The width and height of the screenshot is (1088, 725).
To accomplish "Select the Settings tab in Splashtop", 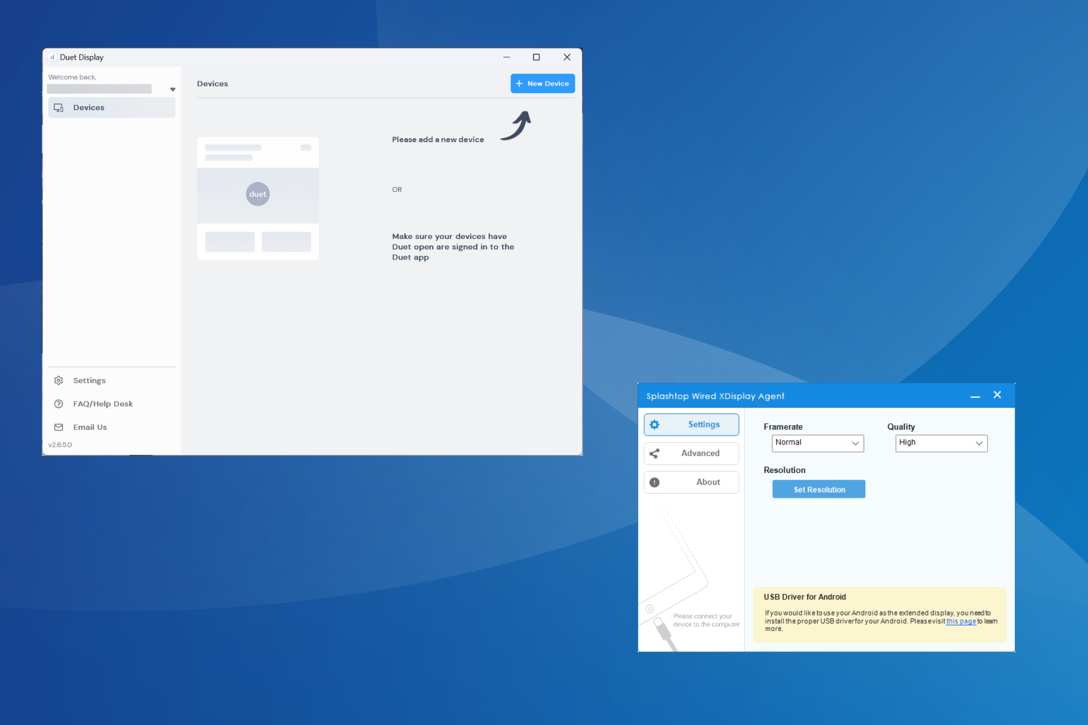I will (691, 424).
